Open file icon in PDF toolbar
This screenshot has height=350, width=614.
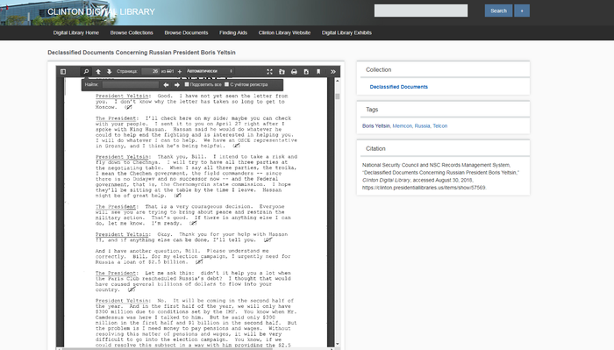[282, 71]
